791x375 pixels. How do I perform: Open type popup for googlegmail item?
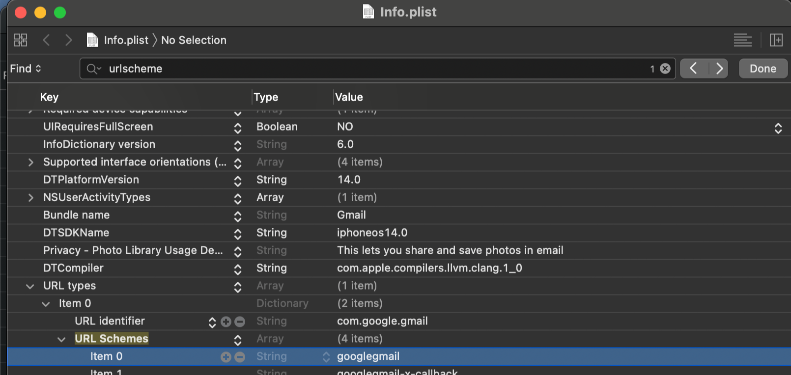[x=326, y=357]
